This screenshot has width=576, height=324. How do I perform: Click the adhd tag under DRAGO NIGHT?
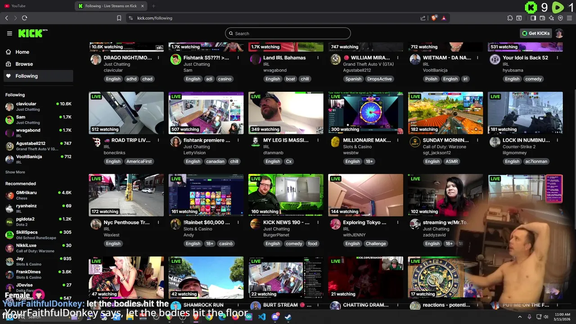[x=131, y=79]
